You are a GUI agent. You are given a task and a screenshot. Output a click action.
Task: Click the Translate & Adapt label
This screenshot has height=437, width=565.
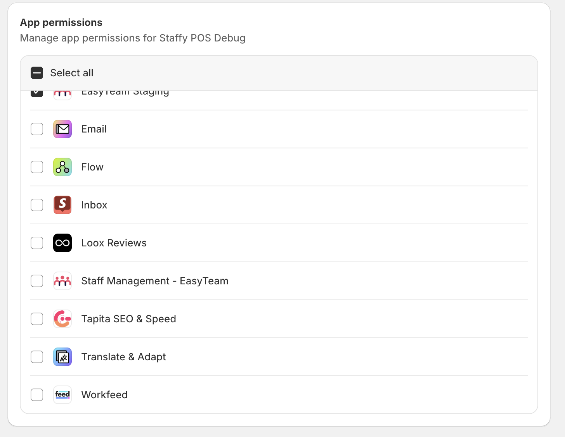[x=124, y=357]
